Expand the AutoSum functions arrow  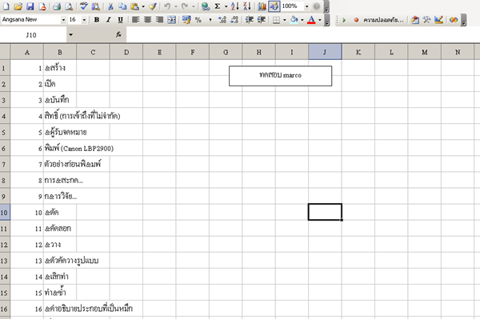pyautogui.click(x=226, y=6)
